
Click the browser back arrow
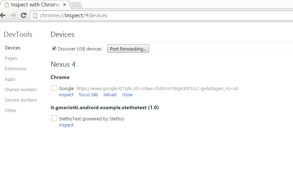pyautogui.click(x=3, y=15)
